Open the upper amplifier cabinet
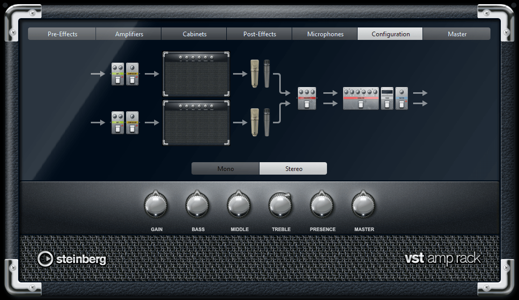 195,73
